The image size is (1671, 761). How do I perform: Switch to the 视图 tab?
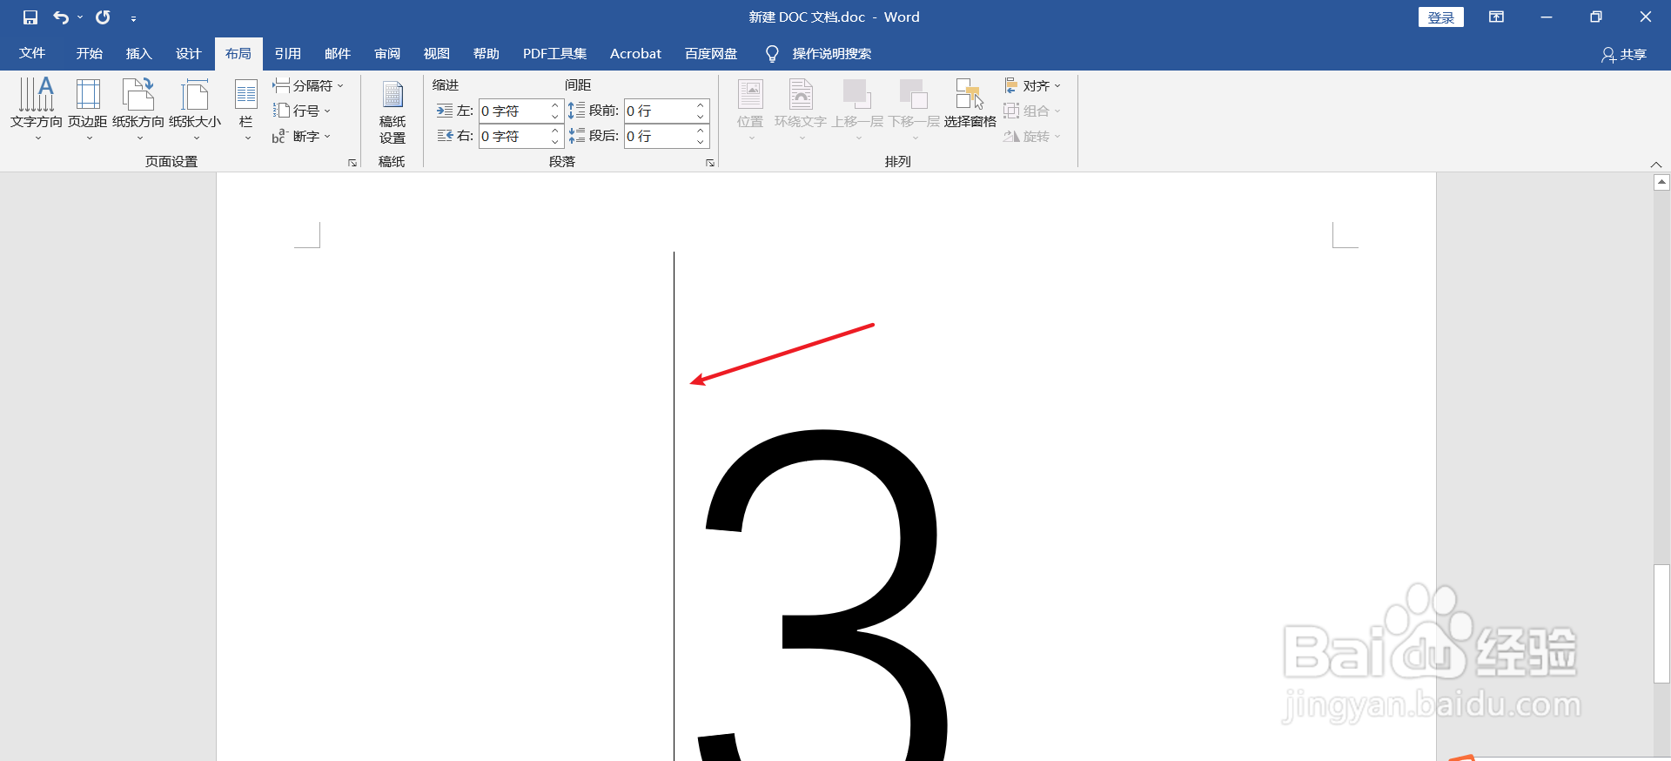tap(437, 54)
